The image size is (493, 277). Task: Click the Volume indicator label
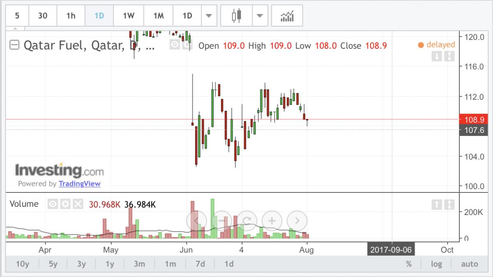pyautogui.click(x=24, y=204)
